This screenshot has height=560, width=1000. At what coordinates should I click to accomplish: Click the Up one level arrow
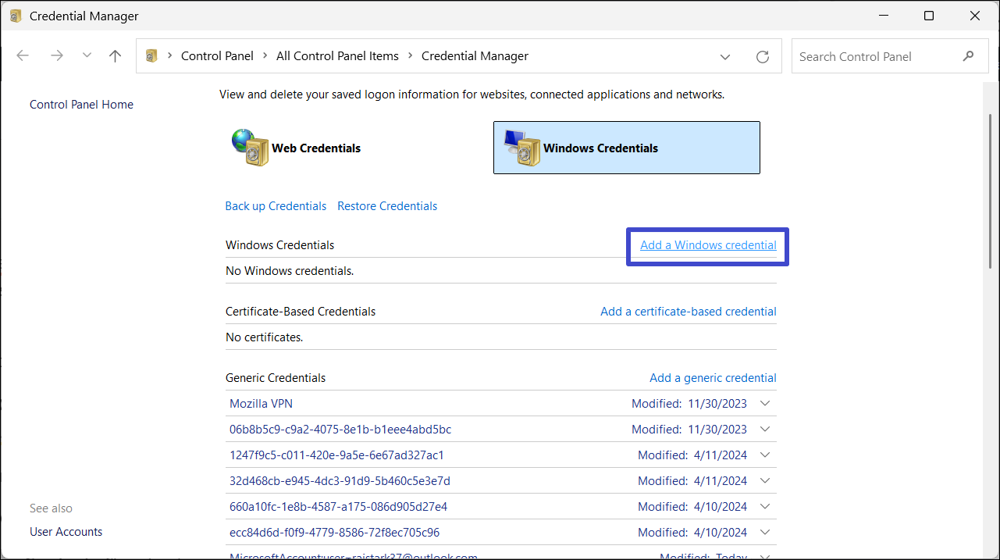click(116, 56)
